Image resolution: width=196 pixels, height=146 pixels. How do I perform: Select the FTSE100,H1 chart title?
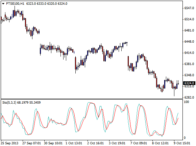tap(15, 4)
